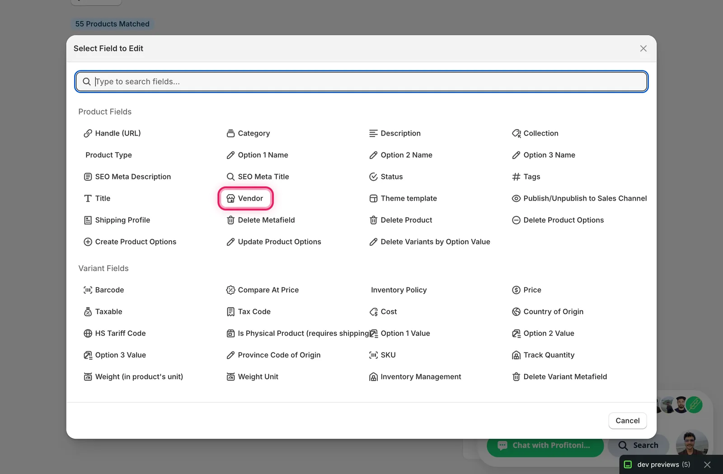Choose the Inventory Policy field
Screen dimensions: 723x474
click(x=399, y=290)
